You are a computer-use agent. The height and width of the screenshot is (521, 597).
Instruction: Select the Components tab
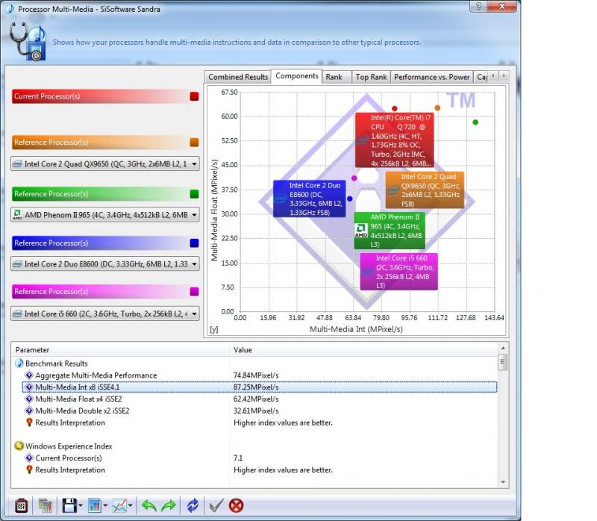coord(296,76)
